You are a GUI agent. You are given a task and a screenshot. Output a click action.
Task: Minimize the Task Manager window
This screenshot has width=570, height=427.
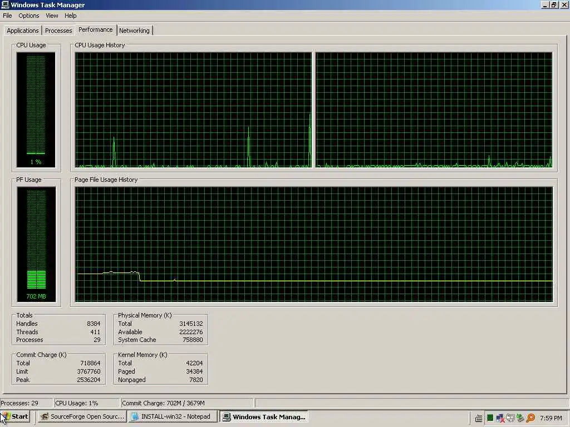pyautogui.click(x=545, y=4)
